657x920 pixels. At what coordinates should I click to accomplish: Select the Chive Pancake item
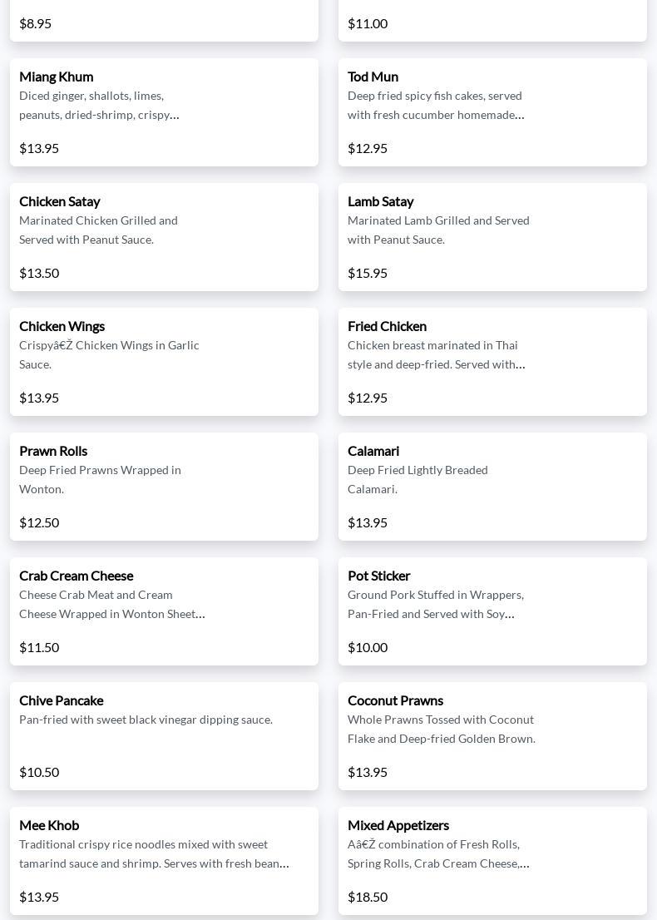[165, 736]
